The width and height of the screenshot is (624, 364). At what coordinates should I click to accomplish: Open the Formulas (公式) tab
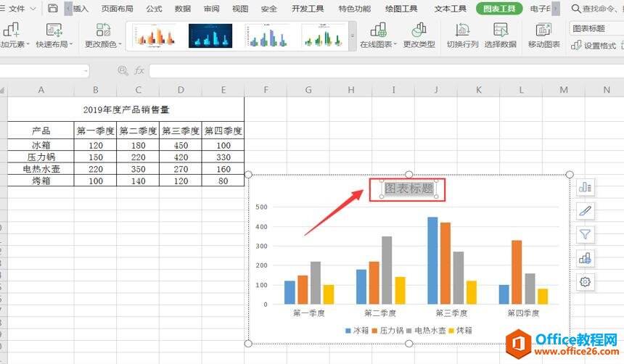tap(154, 9)
